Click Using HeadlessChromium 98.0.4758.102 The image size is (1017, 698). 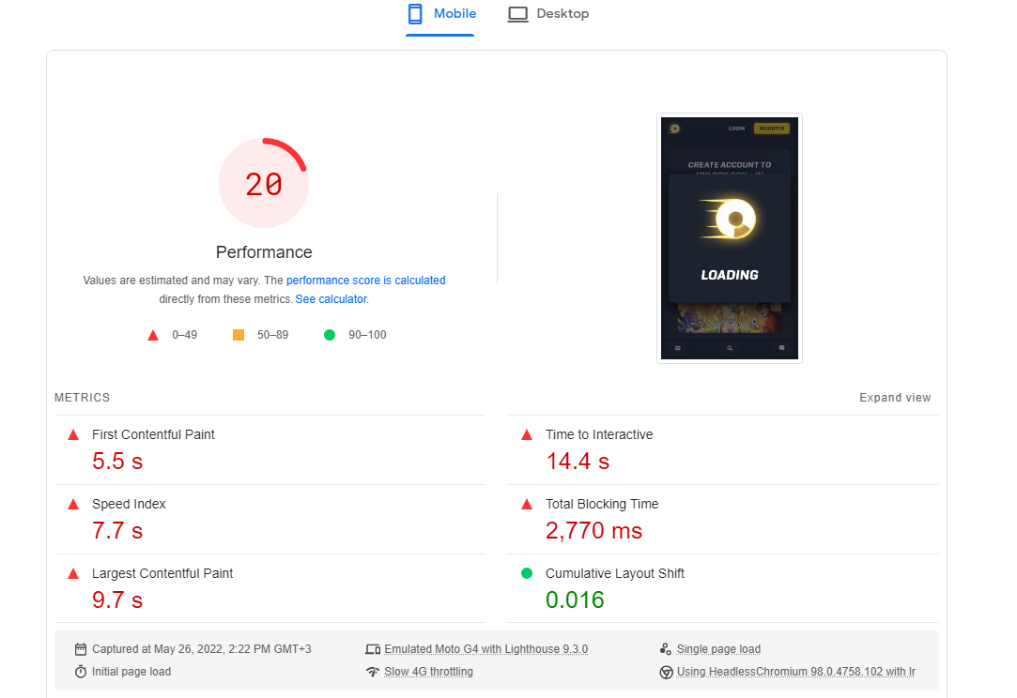pos(795,672)
